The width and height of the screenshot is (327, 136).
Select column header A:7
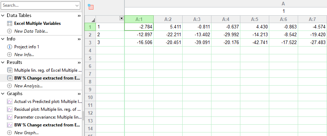[312, 19]
